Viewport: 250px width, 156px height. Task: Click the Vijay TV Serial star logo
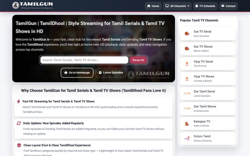pos(187,64)
